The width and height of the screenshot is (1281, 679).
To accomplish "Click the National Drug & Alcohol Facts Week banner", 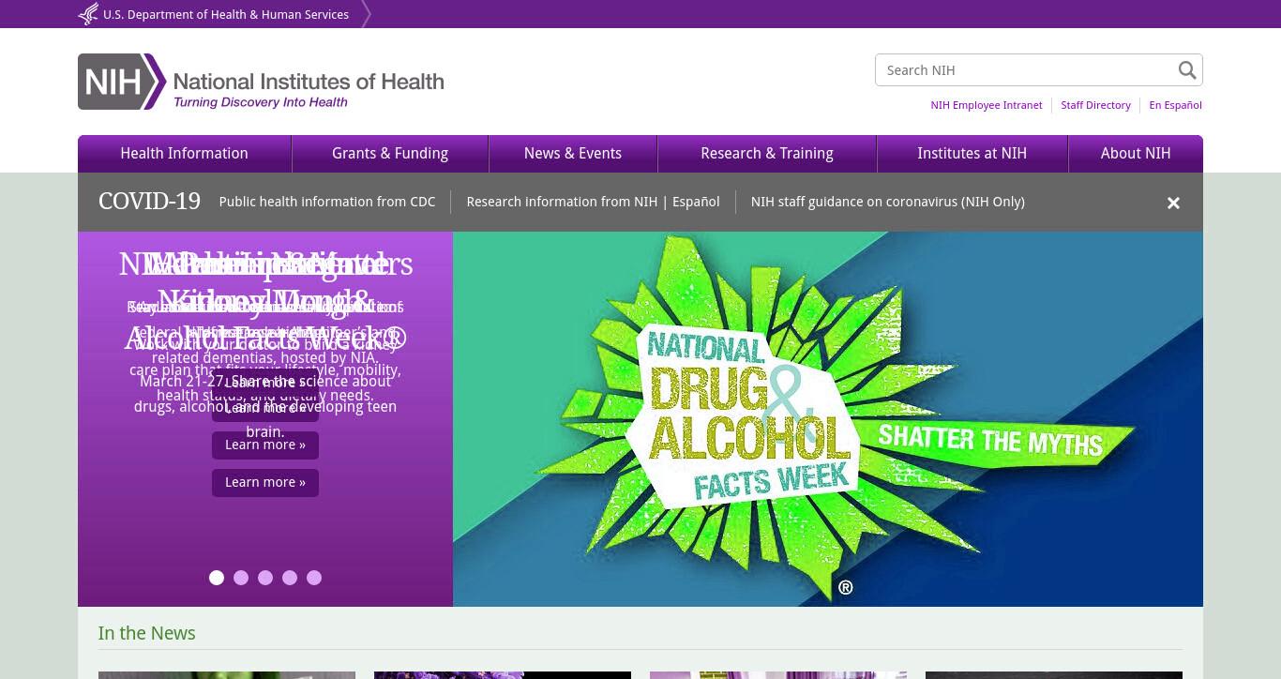I will 828,419.
